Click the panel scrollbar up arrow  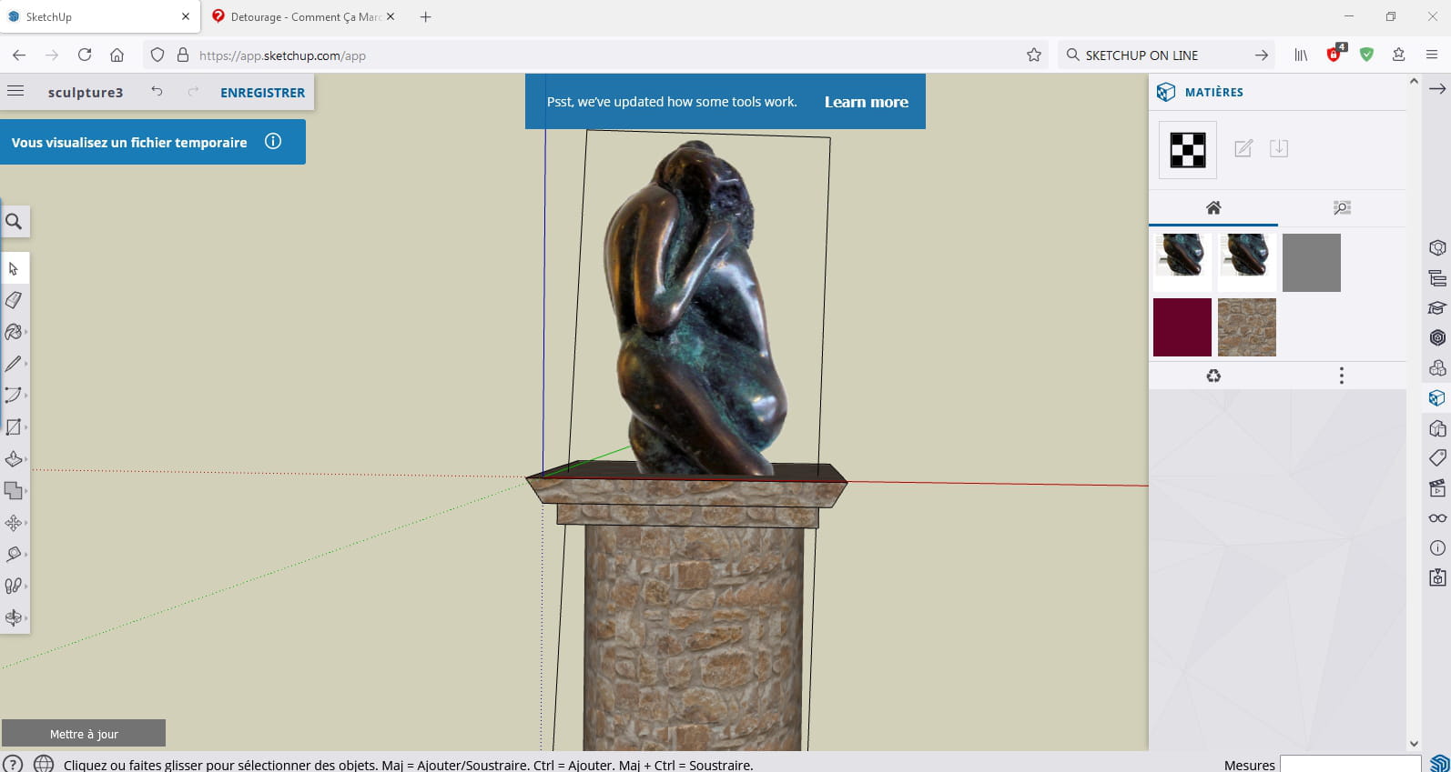1414,81
